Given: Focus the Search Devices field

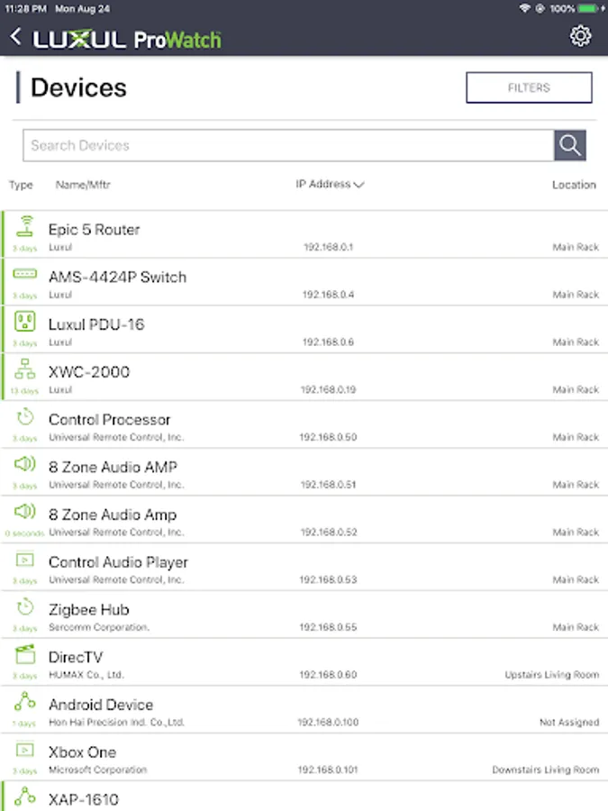Looking at the screenshot, I should (288, 145).
